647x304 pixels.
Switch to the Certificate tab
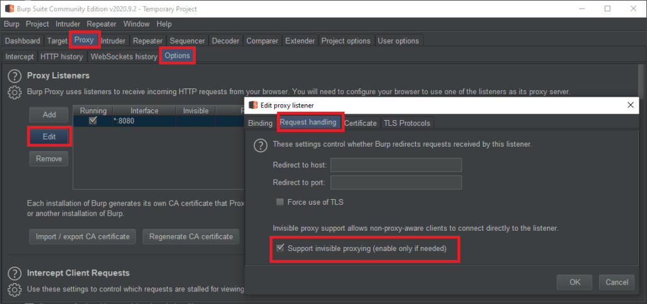360,123
